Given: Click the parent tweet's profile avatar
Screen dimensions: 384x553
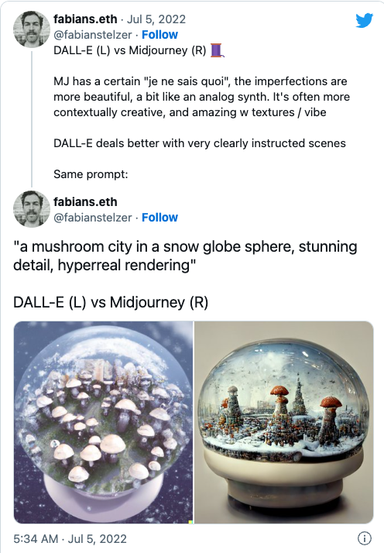Looking at the screenshot, I should 32,29.
